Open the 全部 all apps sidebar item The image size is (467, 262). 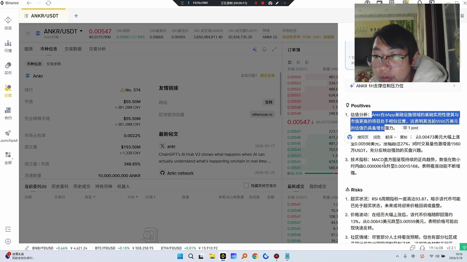(8, 158)
